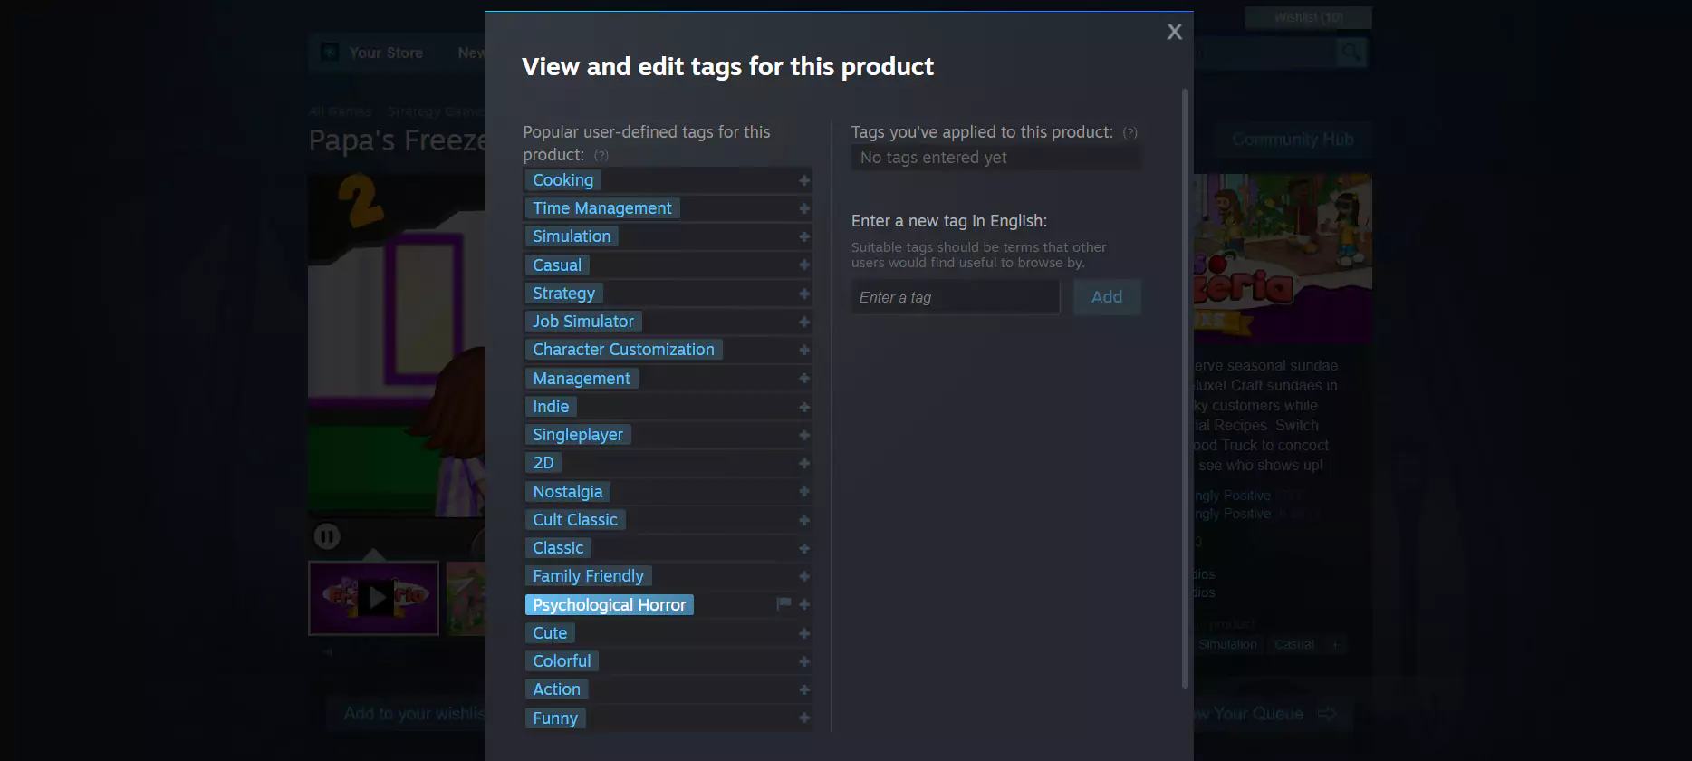Apply the Indie tag with plus icon

click(803, 407)
